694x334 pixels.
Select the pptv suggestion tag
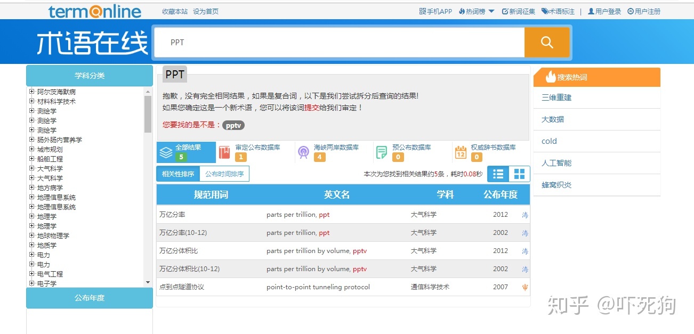pyautogui.click(x=233, y=125)
